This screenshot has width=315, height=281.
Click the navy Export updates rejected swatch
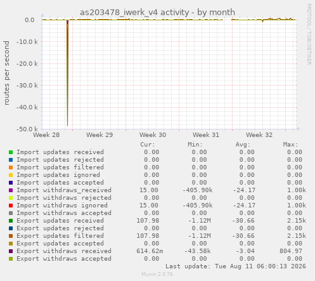click(11, 228)
